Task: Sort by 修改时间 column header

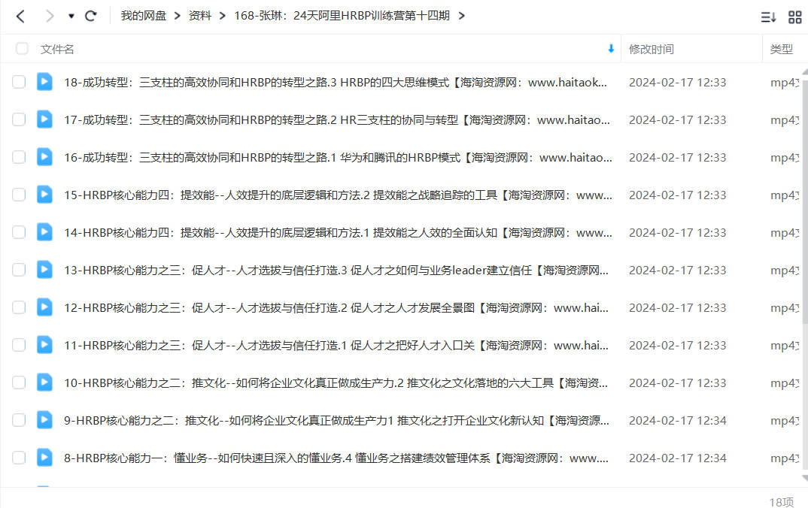Action: point(652,50)
